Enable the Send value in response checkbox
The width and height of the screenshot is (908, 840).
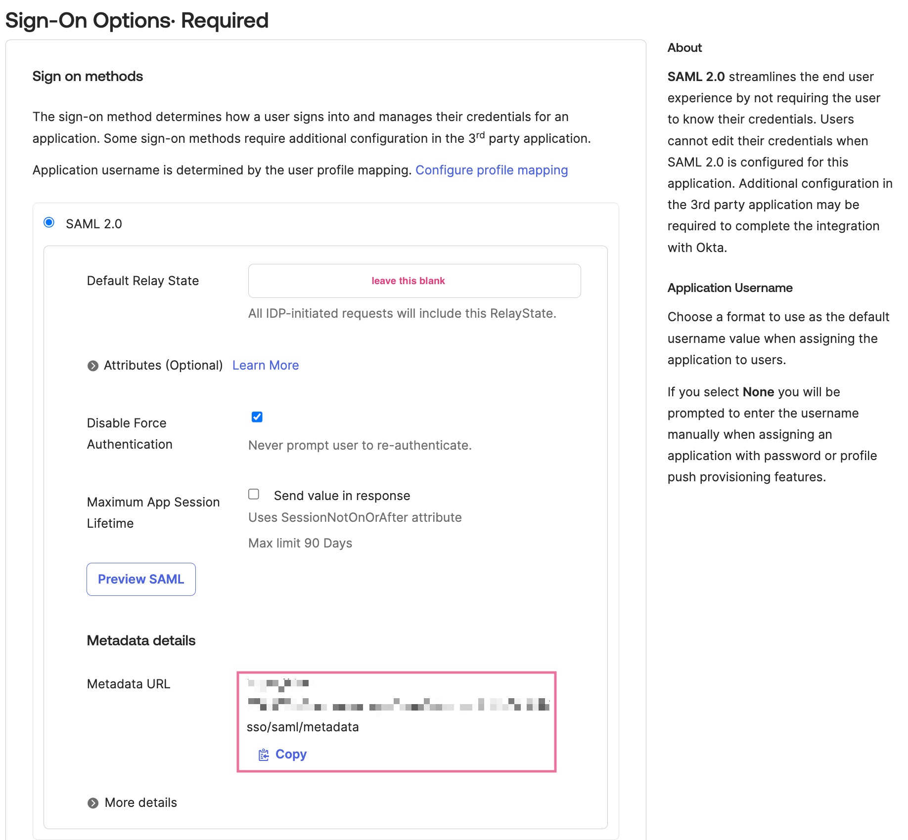[x=254, y=494]
